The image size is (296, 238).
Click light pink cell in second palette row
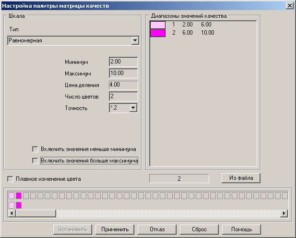12,205
